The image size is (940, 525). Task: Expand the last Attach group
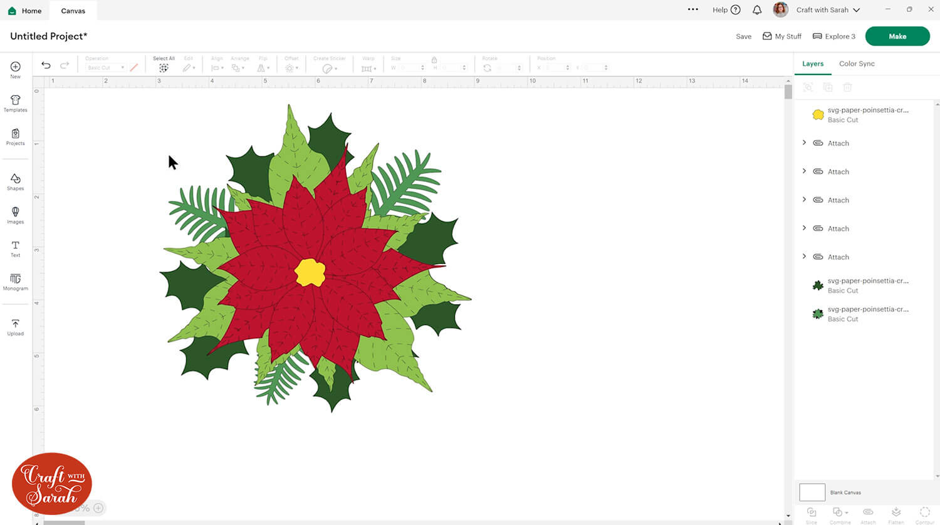tap(805, 257)
